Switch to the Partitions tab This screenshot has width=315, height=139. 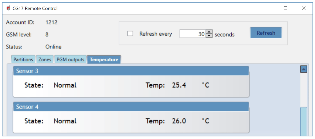[23, 60]
